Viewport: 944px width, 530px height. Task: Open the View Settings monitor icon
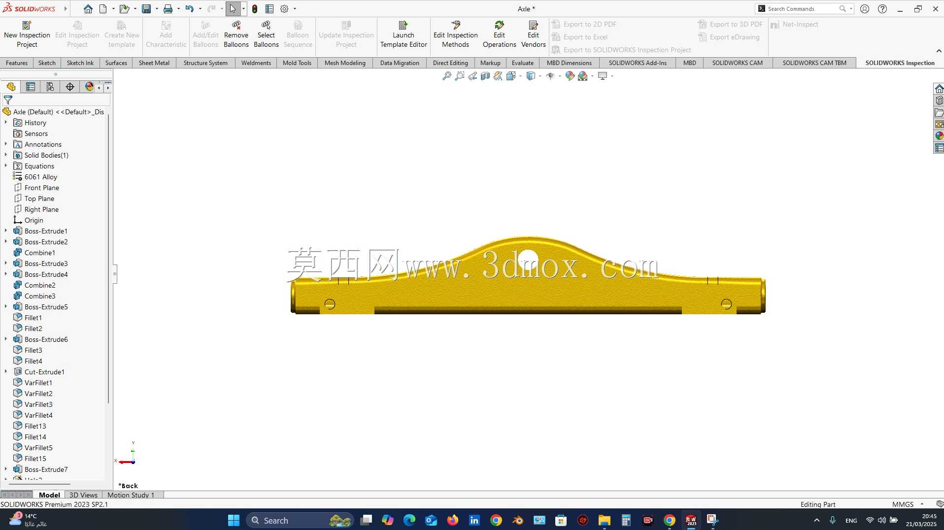coord(603,76)
